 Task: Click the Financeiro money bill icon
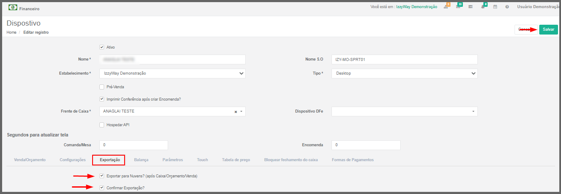[x=13, y=8]
